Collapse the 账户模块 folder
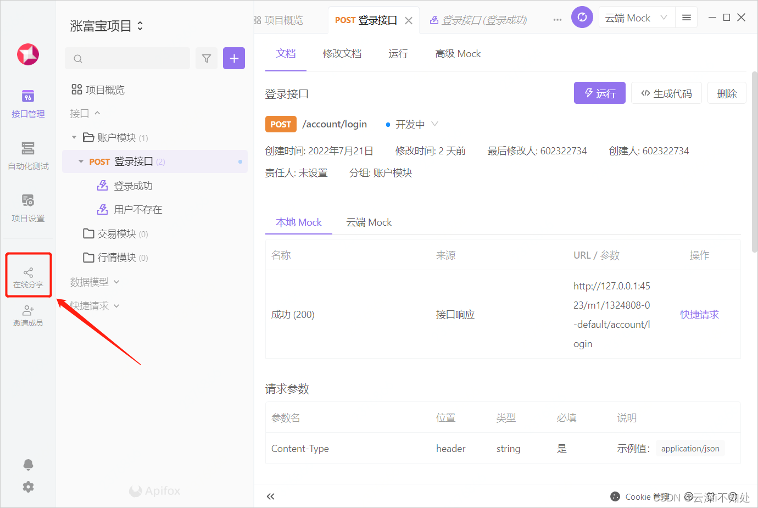The width and height of the screenshot is (758, 508). tap(75, 137)
